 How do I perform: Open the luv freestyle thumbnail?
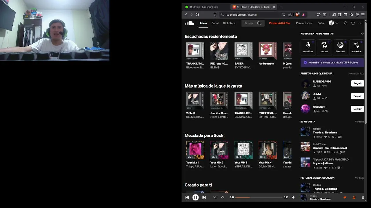point(268,51)
